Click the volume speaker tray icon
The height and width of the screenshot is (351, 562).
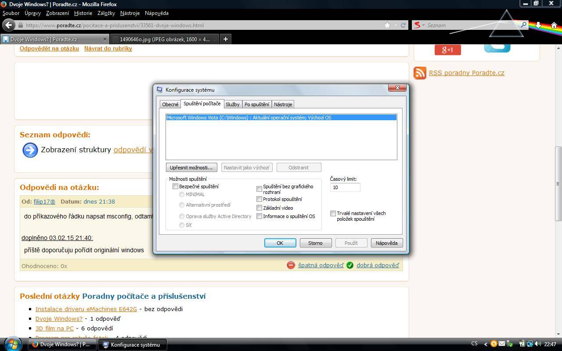click(538, 344)
